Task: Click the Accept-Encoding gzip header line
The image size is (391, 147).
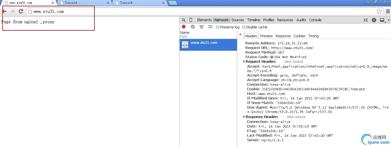Action: (x=282, y=75)
